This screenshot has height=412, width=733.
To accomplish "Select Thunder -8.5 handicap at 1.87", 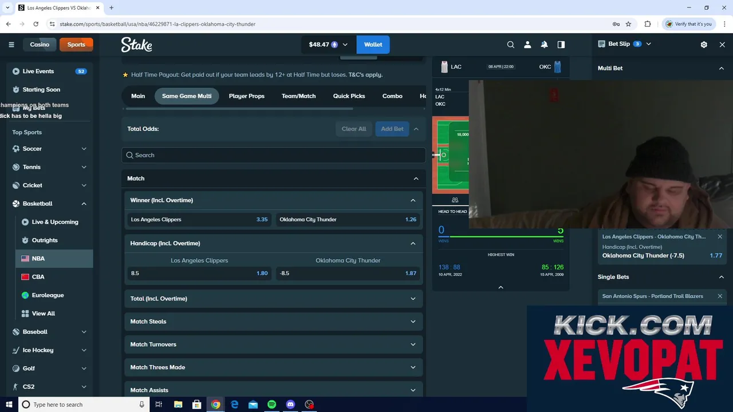I will [x=348, y=274].
